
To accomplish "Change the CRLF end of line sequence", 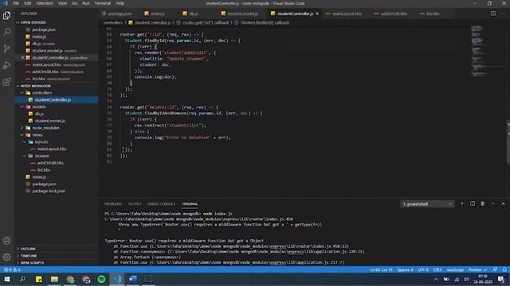I will (x=437, y=270).
